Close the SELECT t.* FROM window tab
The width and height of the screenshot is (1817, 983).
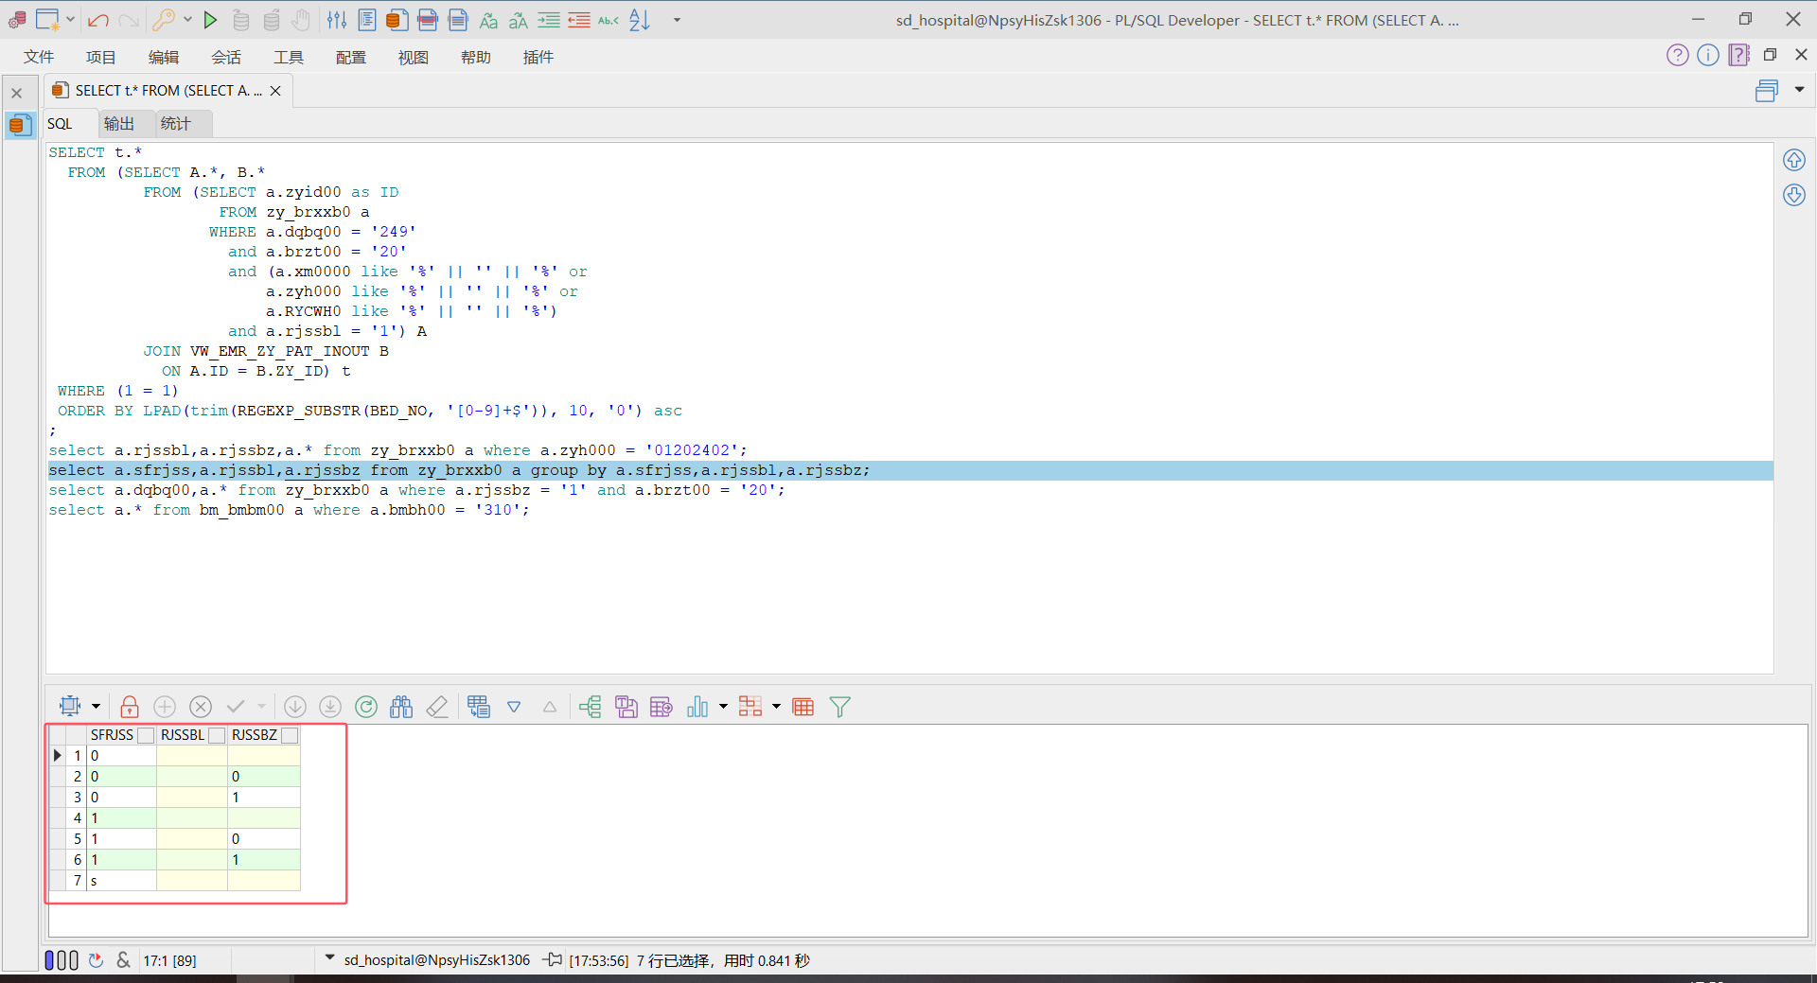tap(275, 91)
